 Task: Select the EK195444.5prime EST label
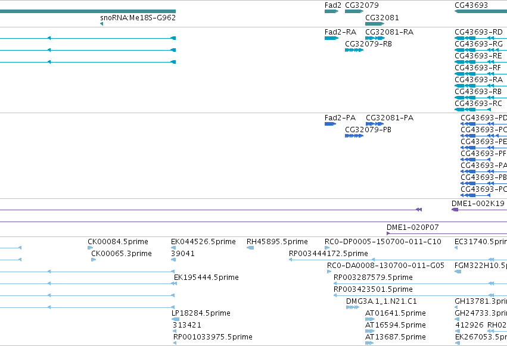[206, 278]
